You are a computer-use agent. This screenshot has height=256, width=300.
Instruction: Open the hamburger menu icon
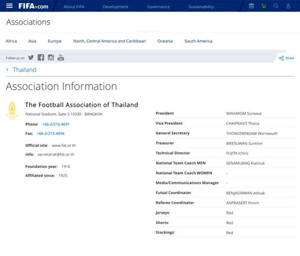[x=9, y=6]
